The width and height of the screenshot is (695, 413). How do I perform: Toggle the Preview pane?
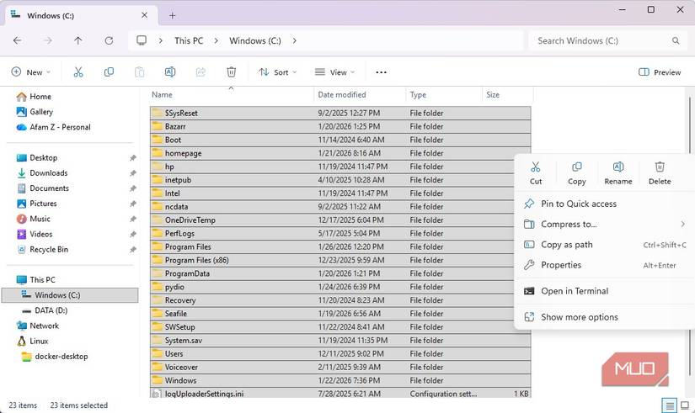click(x=660, y=72)
